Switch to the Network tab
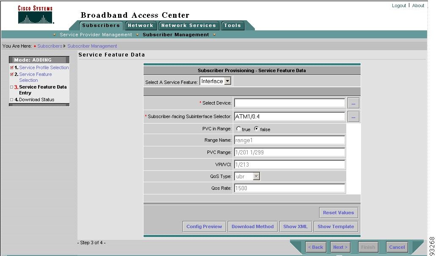Viewport: 436px width, 256px height. 141,25
